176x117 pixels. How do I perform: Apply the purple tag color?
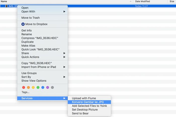(48, 87)
